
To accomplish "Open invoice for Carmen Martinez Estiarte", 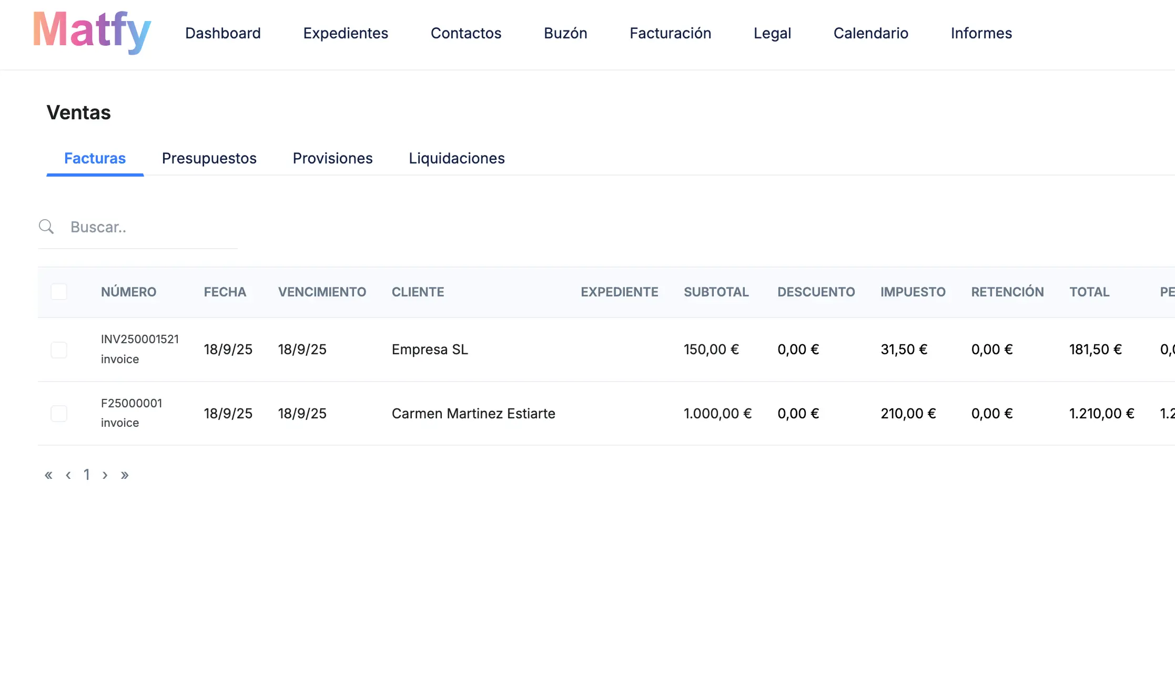I will tap(473, 413).
